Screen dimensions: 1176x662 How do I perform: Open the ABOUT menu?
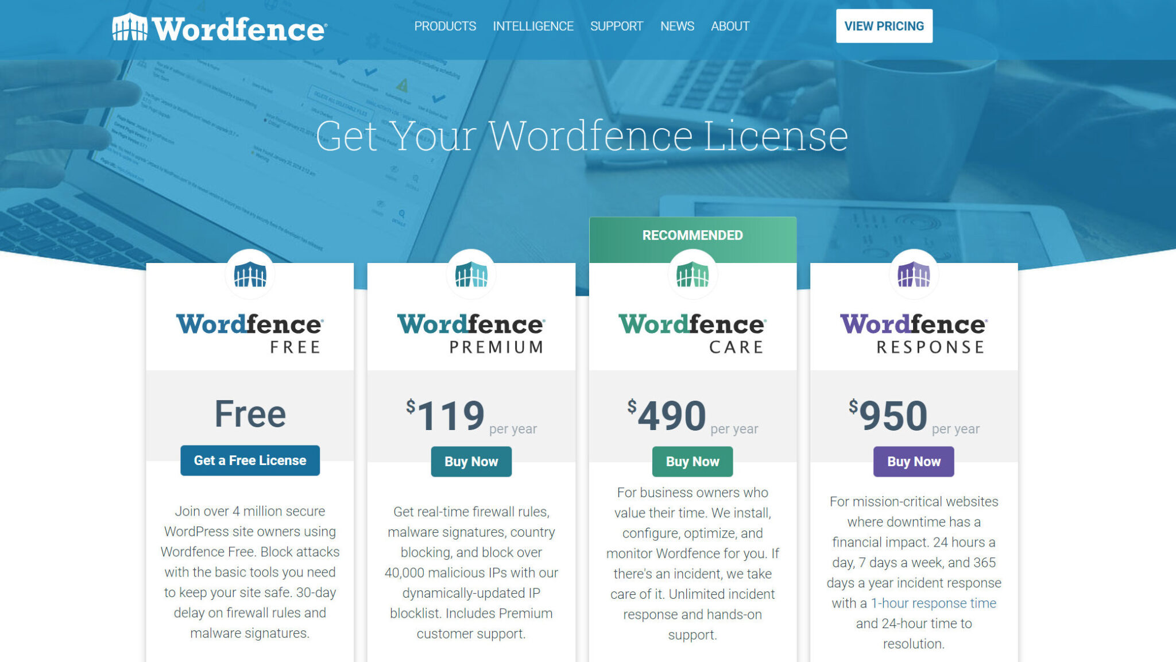pyautogui.click(x=730, y=26)
